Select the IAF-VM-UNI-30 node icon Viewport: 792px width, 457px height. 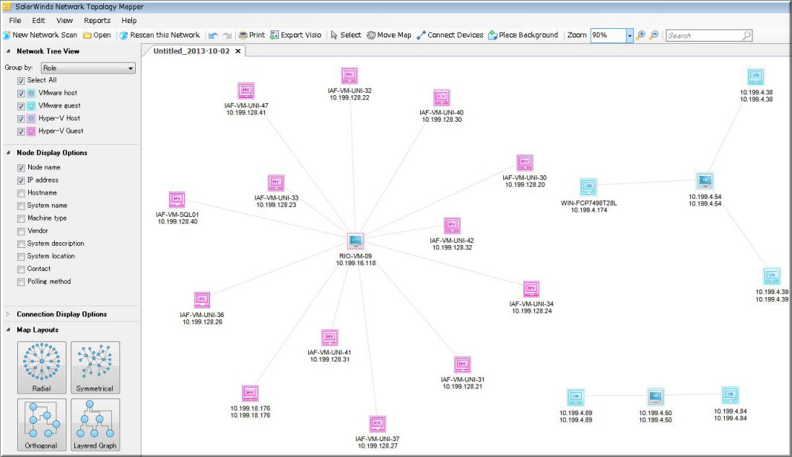coord(525,162)
